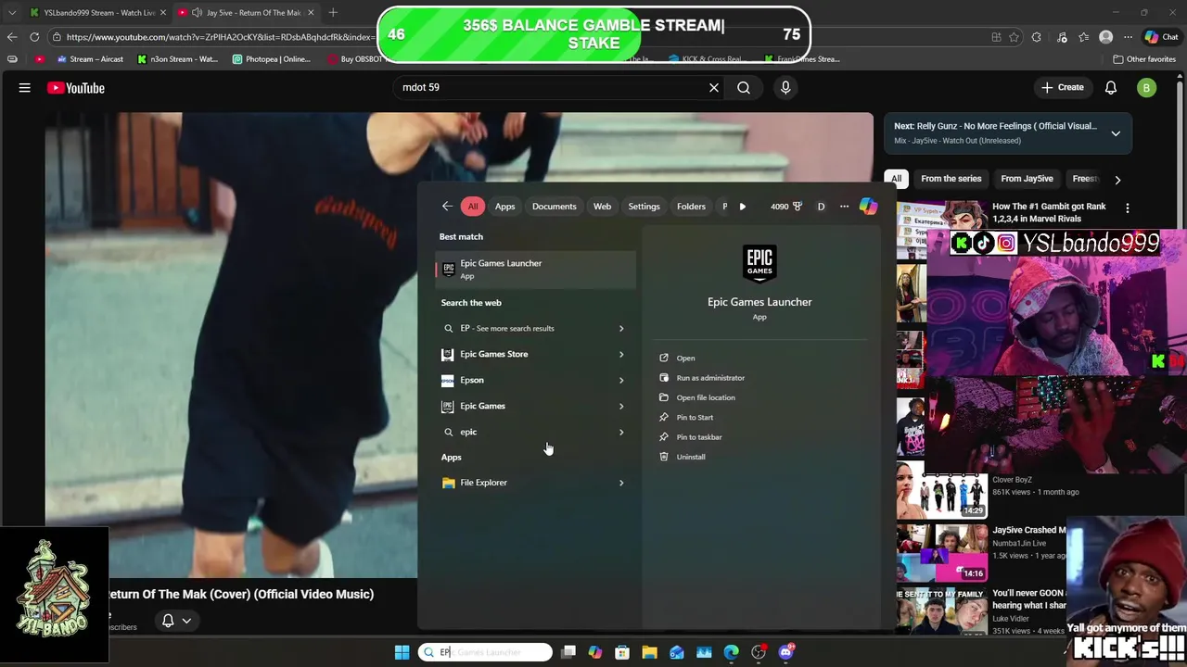
Task: Filter search results by Documents
Action: 555,207
